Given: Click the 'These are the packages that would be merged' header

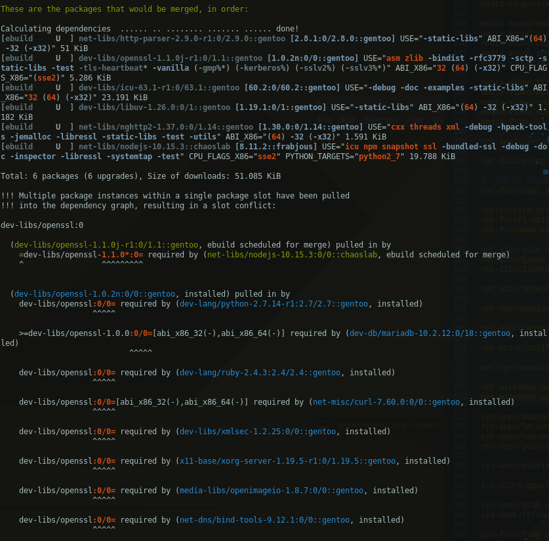Looking at the screenshot, I should click(x=124, y=9).
